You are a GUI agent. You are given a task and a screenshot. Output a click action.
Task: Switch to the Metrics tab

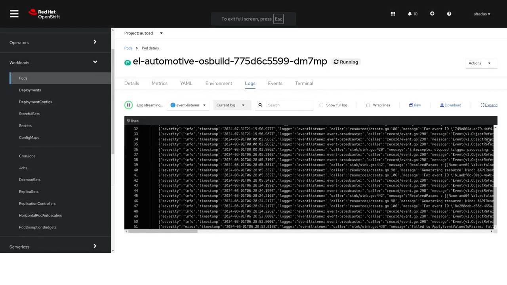click(x=159, y=83)
